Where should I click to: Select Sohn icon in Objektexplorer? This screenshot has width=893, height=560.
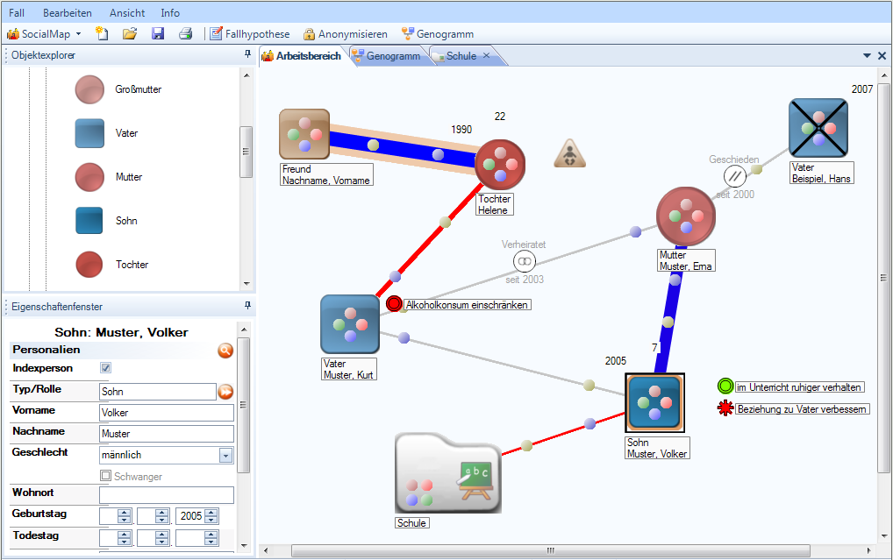pyautogui.click(x=89, y=221)
